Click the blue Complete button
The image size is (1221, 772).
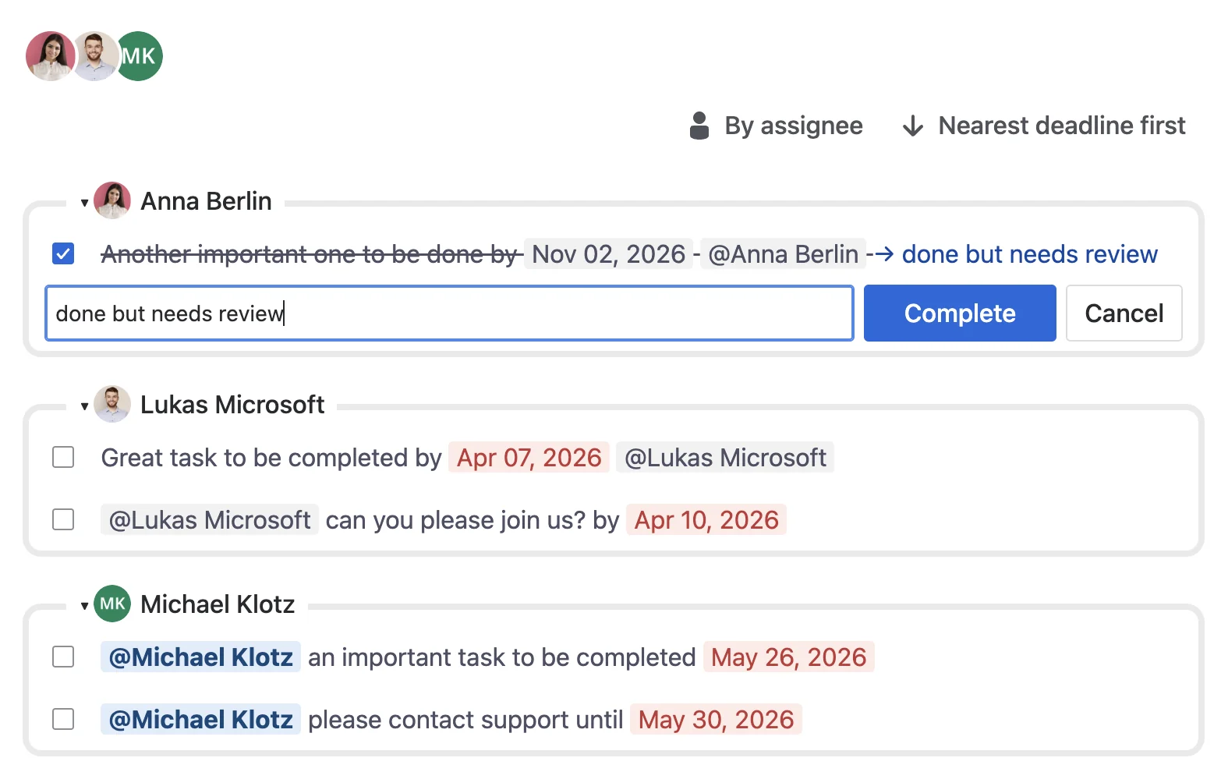(x=960, y=313)
